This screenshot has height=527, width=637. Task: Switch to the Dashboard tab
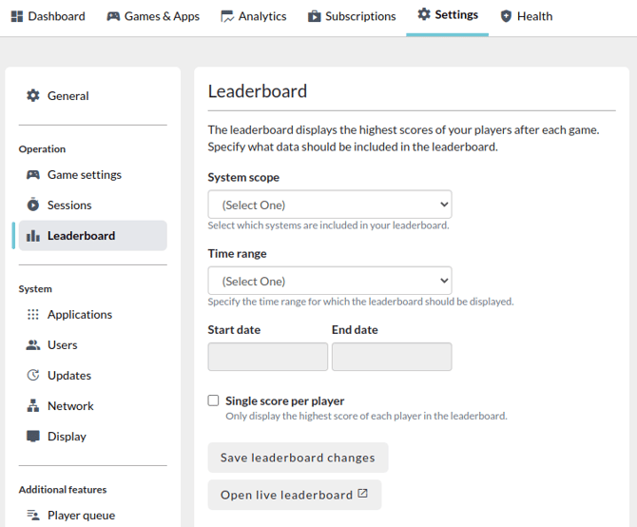pyautogui.click(x=48, y=16)
